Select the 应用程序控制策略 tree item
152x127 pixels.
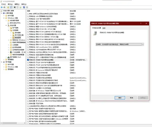(18, 50)
